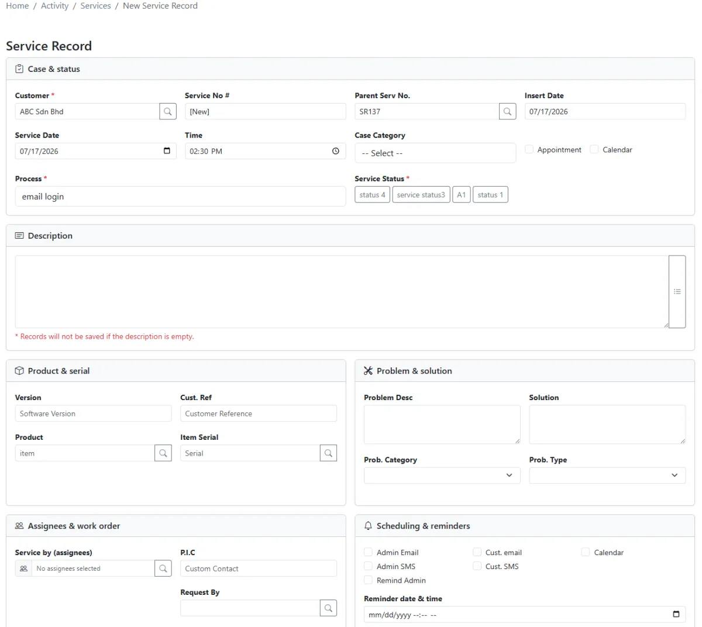
Task: Select 'service status3' status button
Action: [421, 195]
